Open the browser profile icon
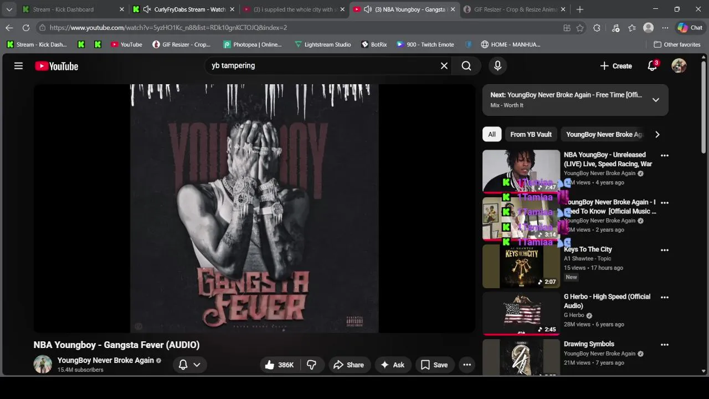Viewport: 709px width, 399px height. click(648, 28)
